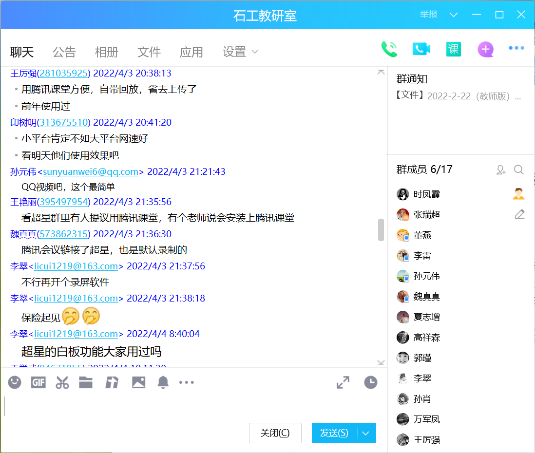Screen dimensions: 535x453
Task: Click the purple plus apps icon
Action: [x=485, y=49]
